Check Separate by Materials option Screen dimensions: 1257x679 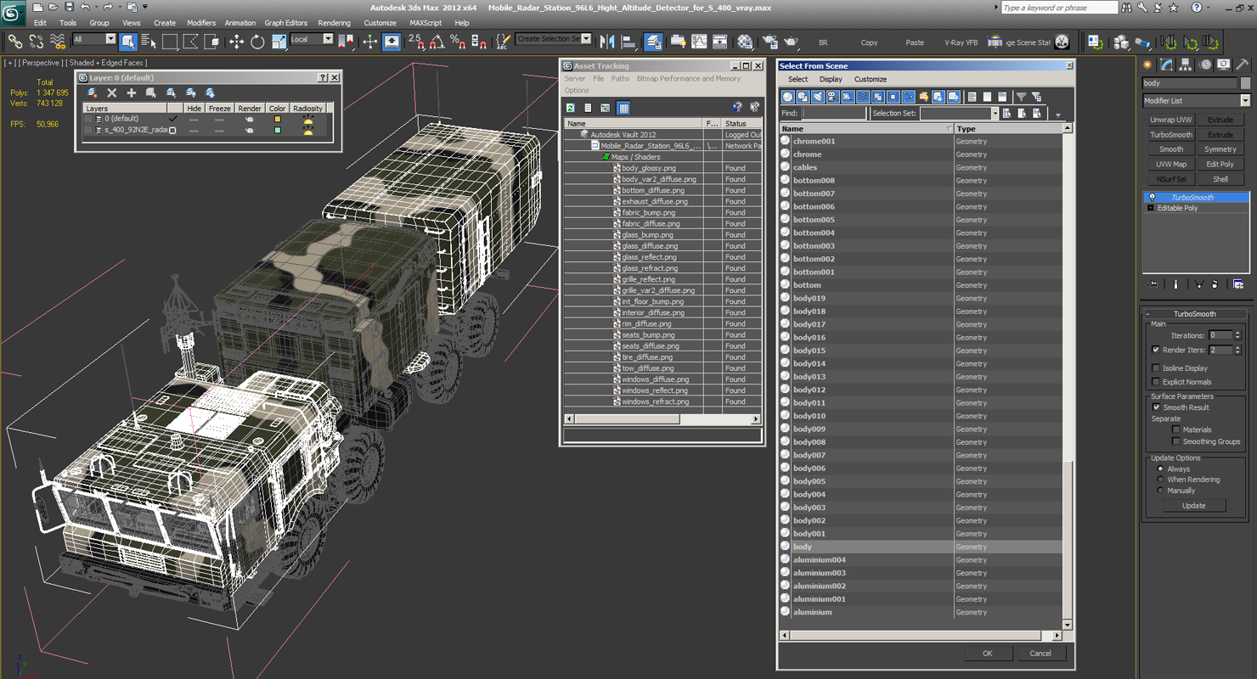pyautogui.click(x=1175, y=429)
